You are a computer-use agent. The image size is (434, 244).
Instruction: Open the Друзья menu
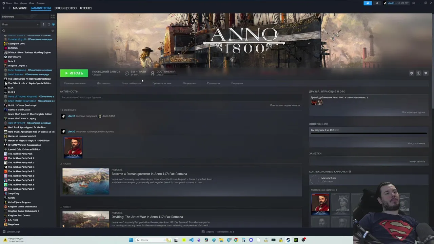23,3
